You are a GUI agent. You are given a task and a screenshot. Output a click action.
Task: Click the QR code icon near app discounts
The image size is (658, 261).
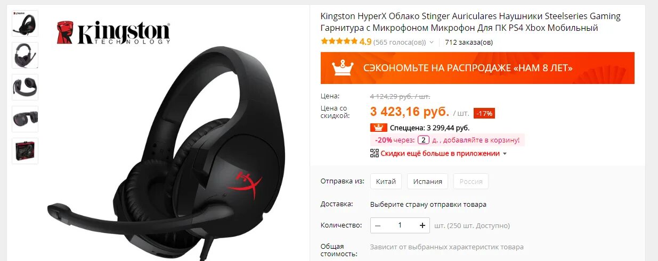click(375, 153)
